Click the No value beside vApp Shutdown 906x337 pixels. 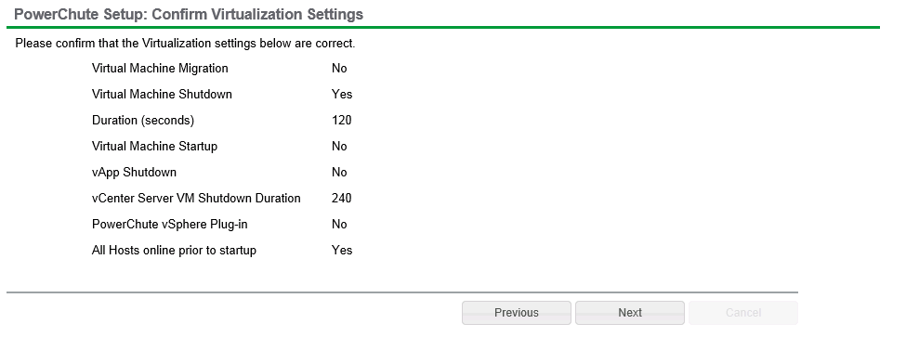[339, 172]
